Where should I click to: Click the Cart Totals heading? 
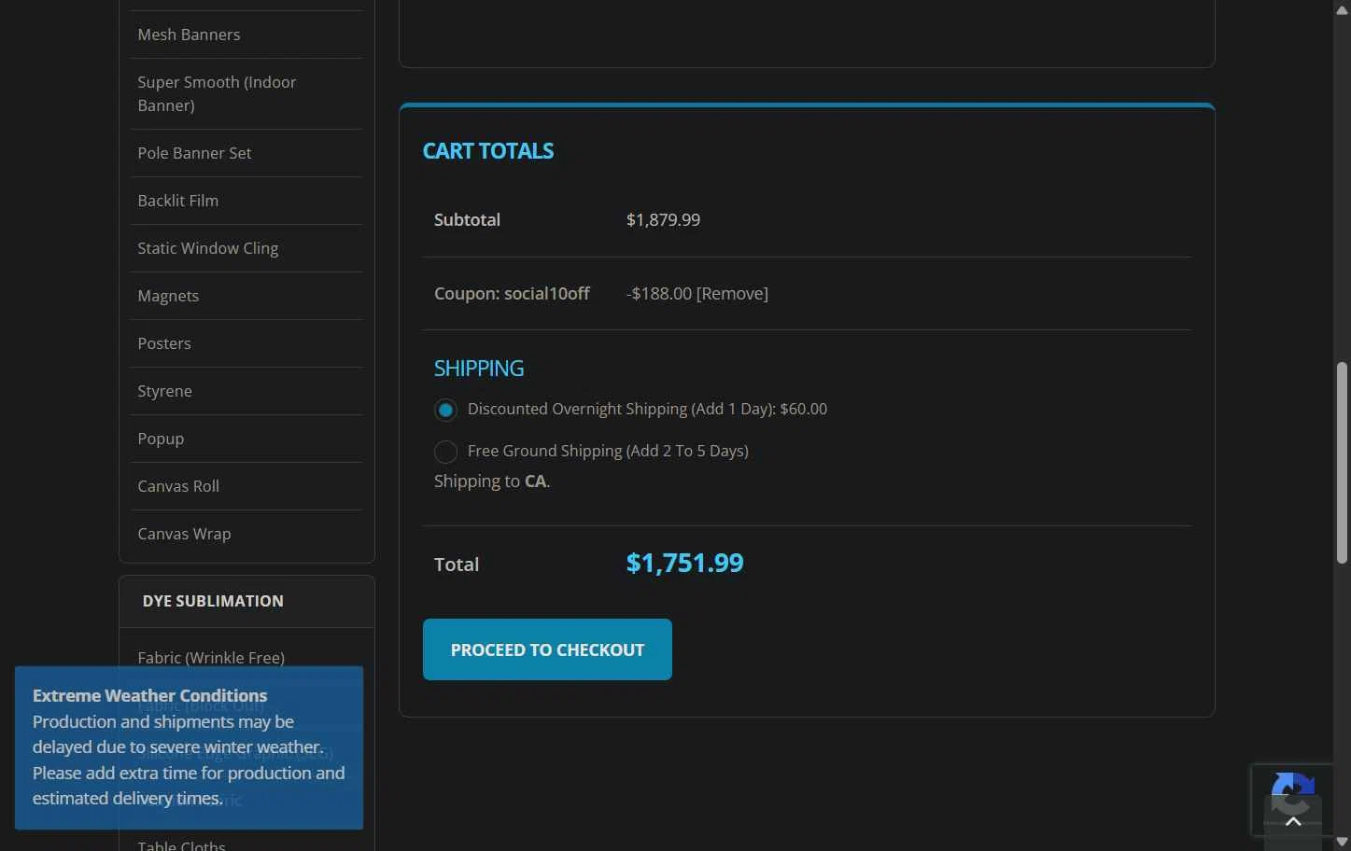point(487,151)
